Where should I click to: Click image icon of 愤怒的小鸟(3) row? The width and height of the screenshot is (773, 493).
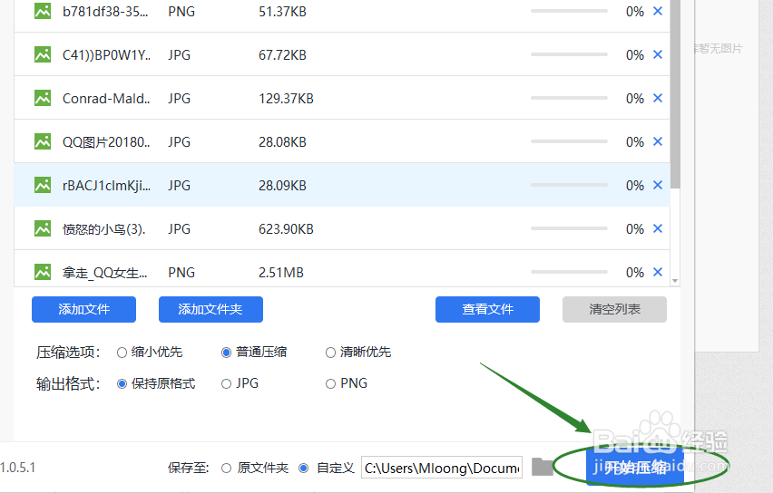43,228
